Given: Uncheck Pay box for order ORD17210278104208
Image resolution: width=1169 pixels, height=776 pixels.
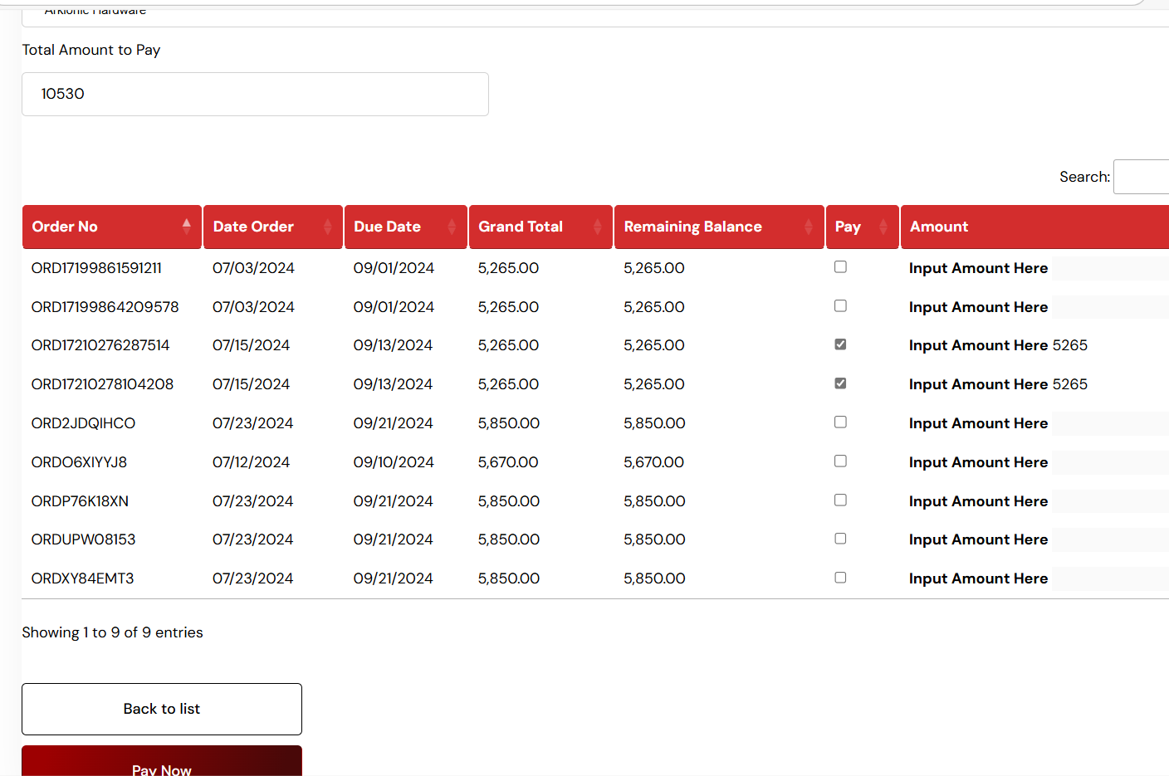Looking at the screenshot, I should click(840, 383).
